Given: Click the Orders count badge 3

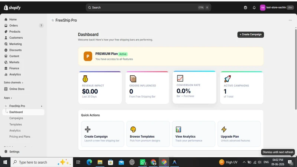Looking at the screenshot, I should tap(41, 25).
